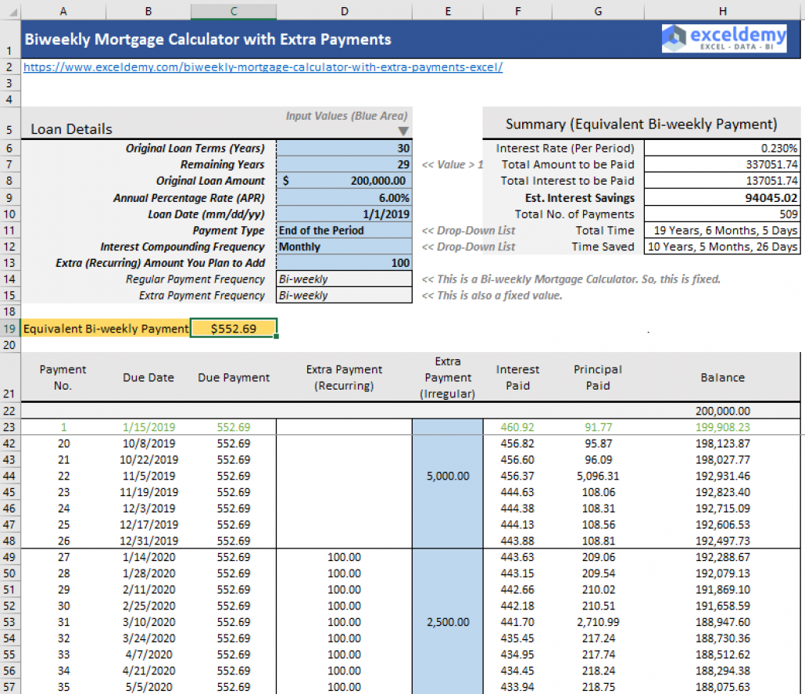This screenshot has width=805, height=694.
Task: Select column D header
Action: (x=344, y=11)
